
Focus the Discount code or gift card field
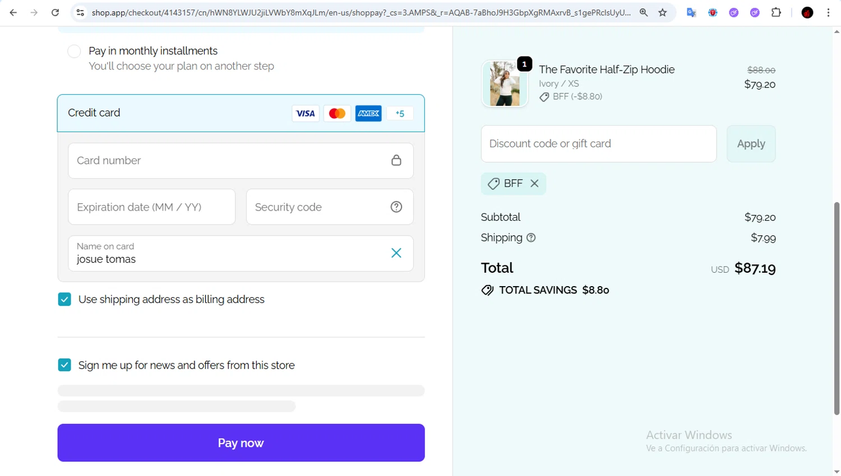[x=599, y=144]
